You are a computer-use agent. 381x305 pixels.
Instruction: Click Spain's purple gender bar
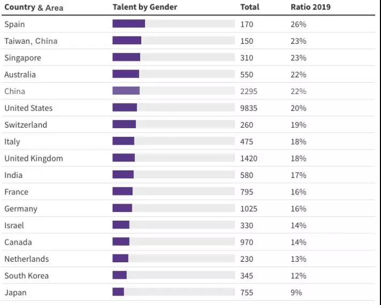pyautogui.click(x=129, y=24)
